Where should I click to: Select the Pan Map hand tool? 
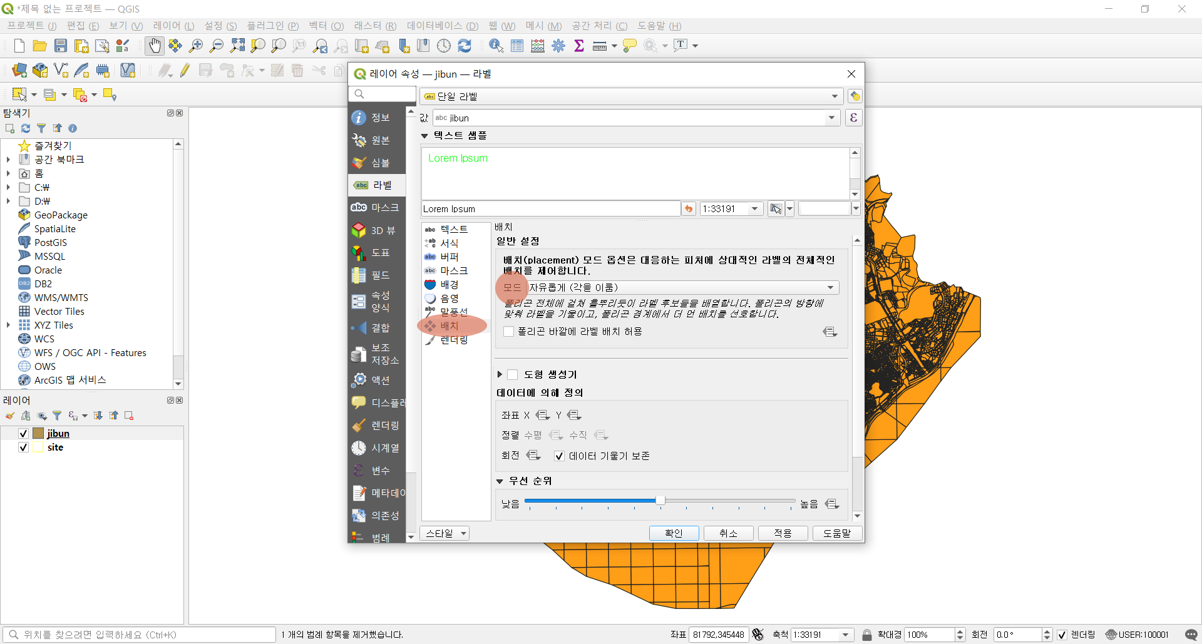[155, 46]
